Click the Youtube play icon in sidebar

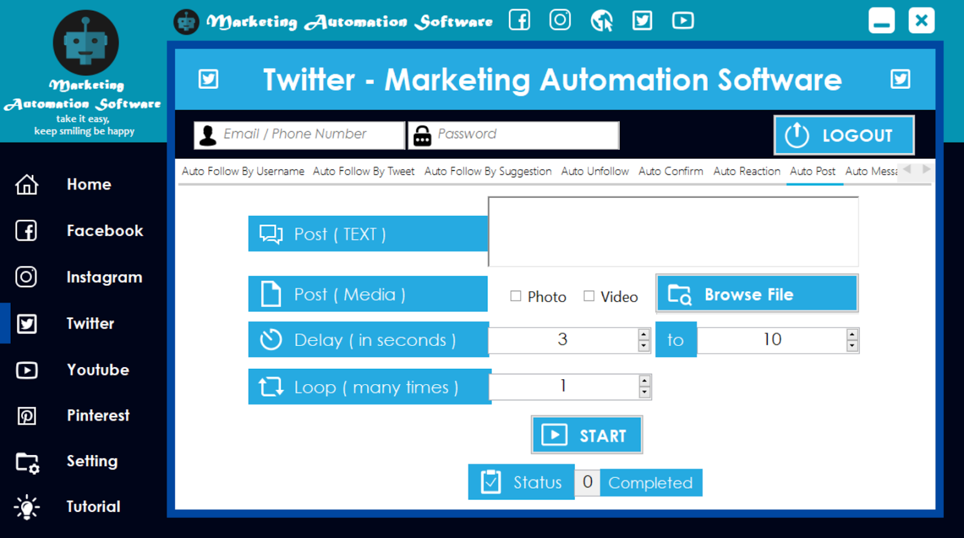pyautogui.click(x=27, y=369)
